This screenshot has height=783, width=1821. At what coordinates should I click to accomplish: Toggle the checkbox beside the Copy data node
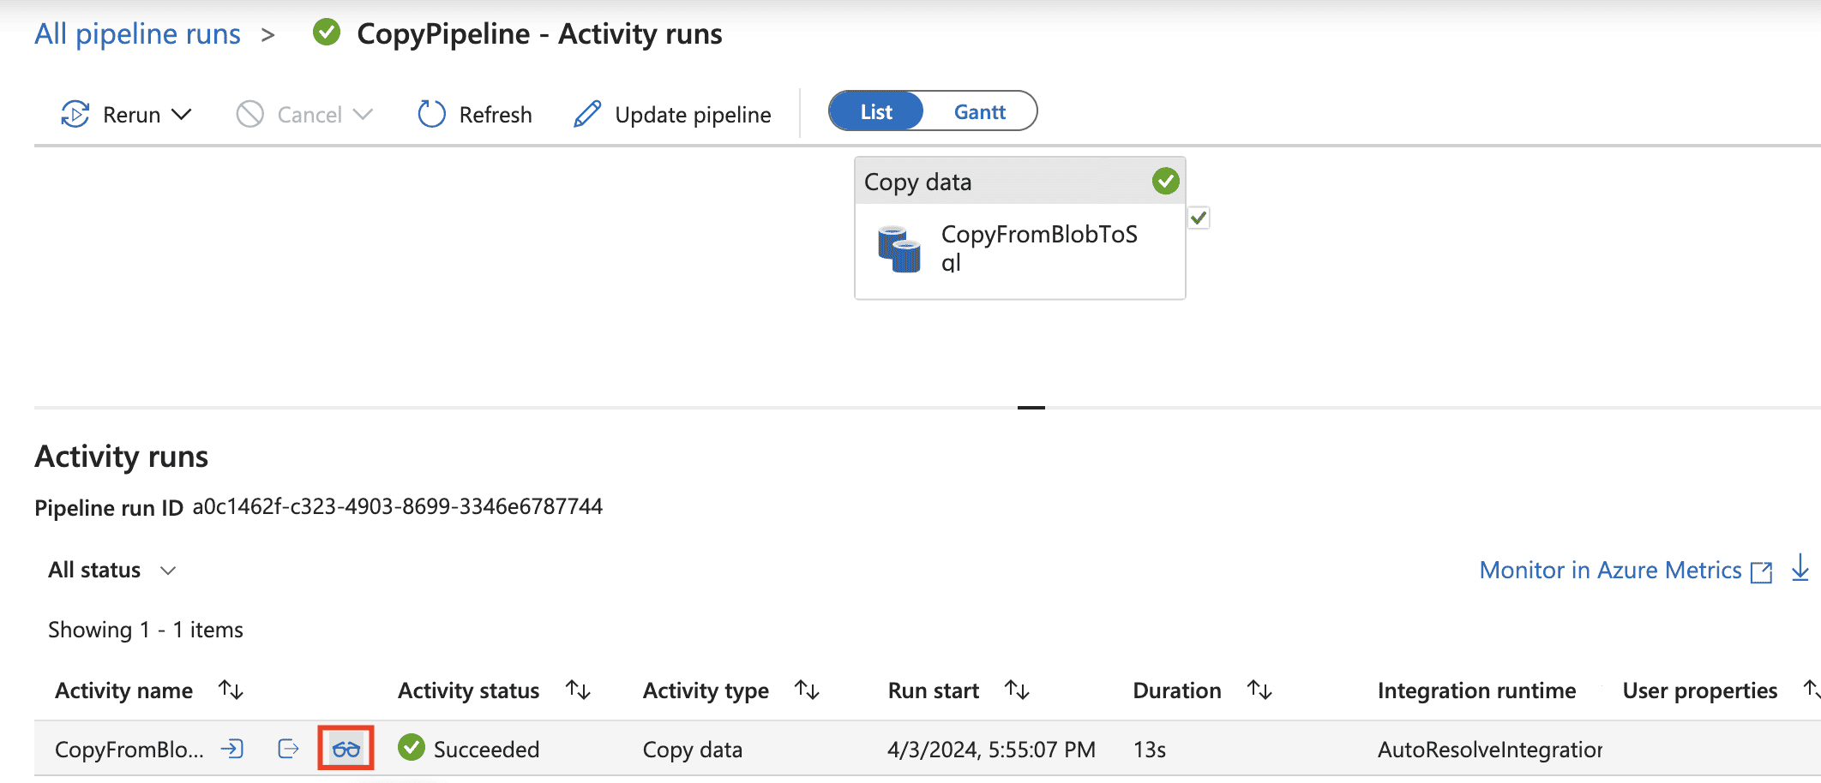pyautogui.click(x=1199, y=218)
